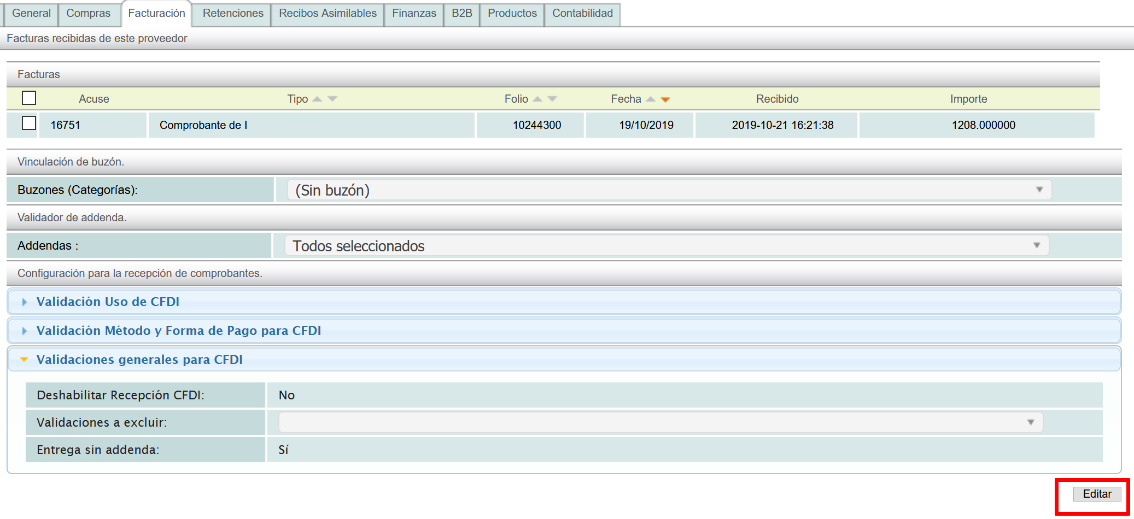This screenshot has width=1134, height=519.
Task: Sort Fecha column ascending arrow
Action: [651, 99]
